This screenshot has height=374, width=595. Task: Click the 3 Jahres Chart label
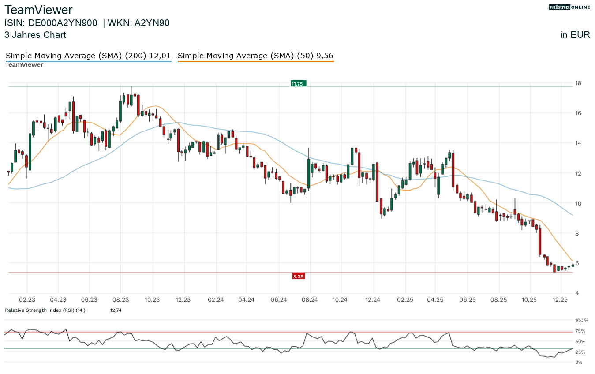pos(35,35)
